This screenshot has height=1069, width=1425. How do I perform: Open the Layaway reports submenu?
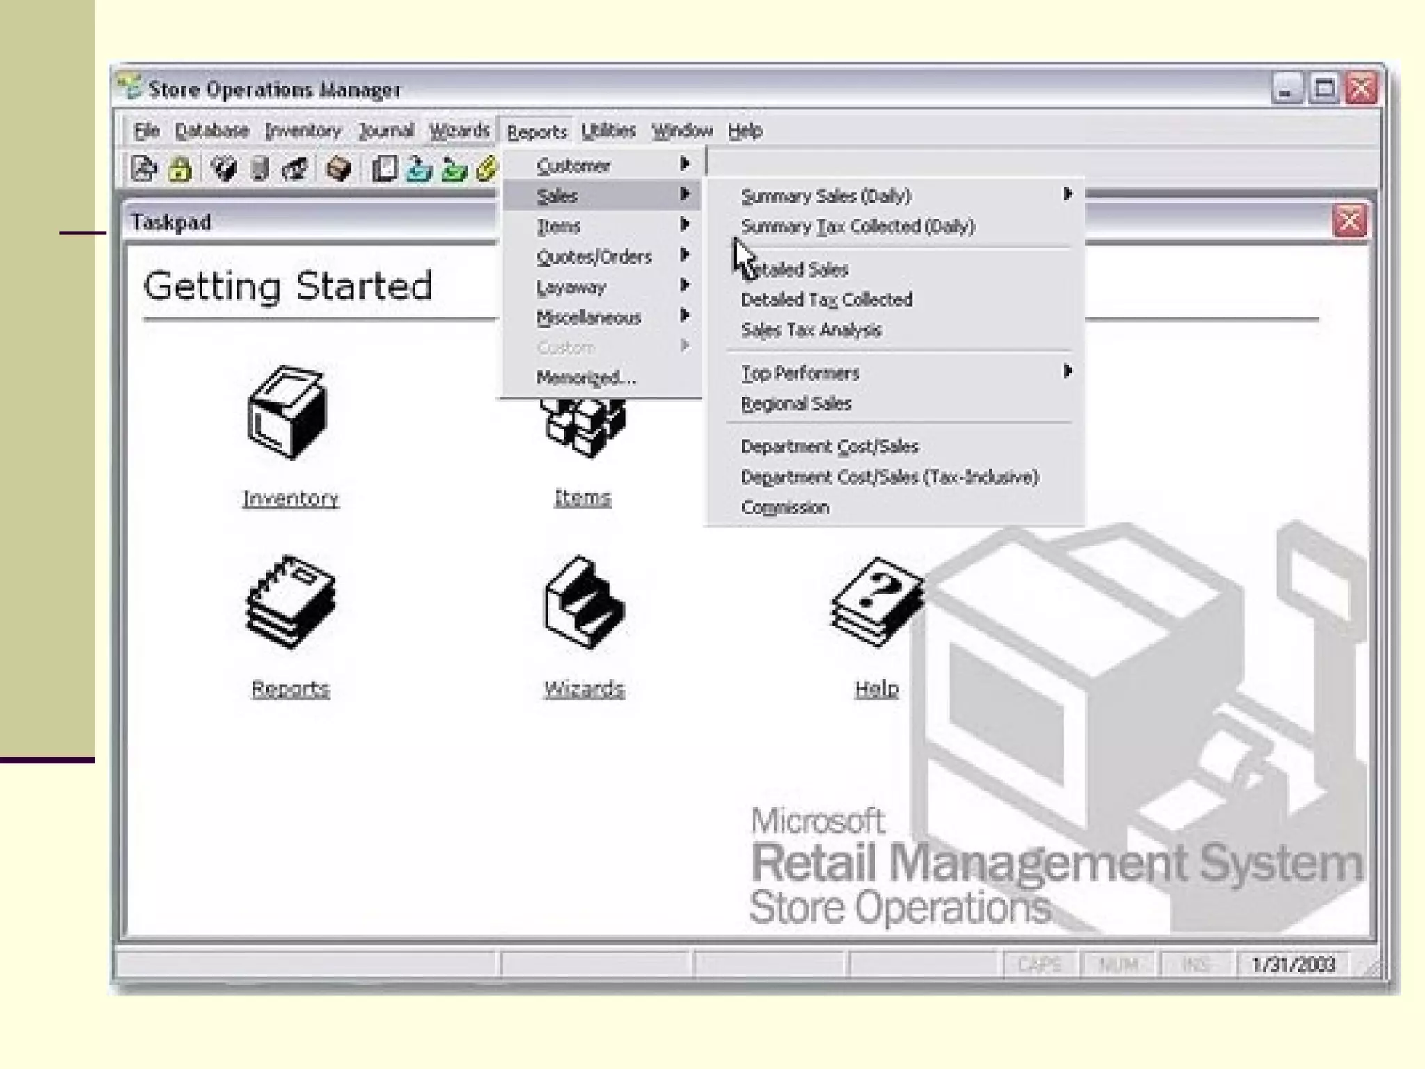click(572, 287)
